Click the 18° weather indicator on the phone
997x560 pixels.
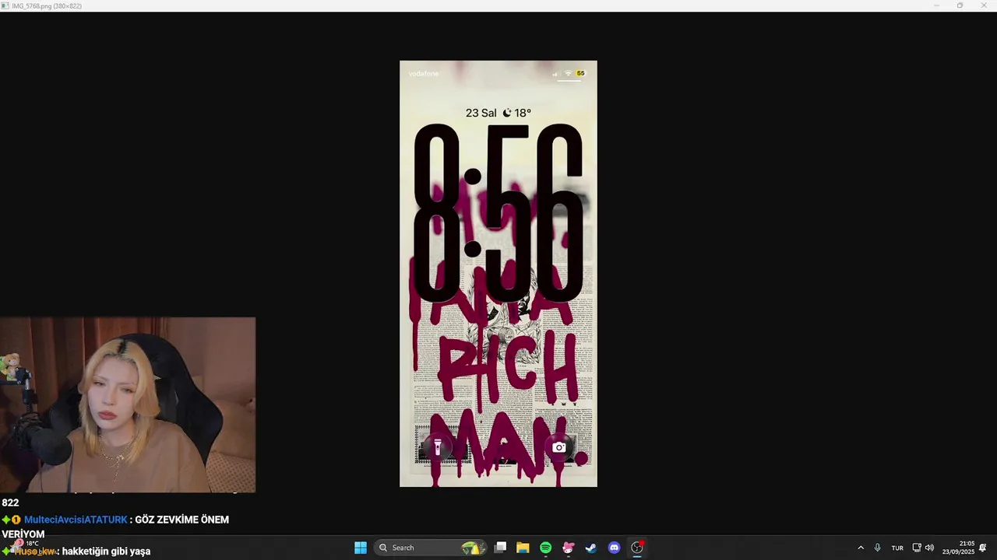point(517,113)
